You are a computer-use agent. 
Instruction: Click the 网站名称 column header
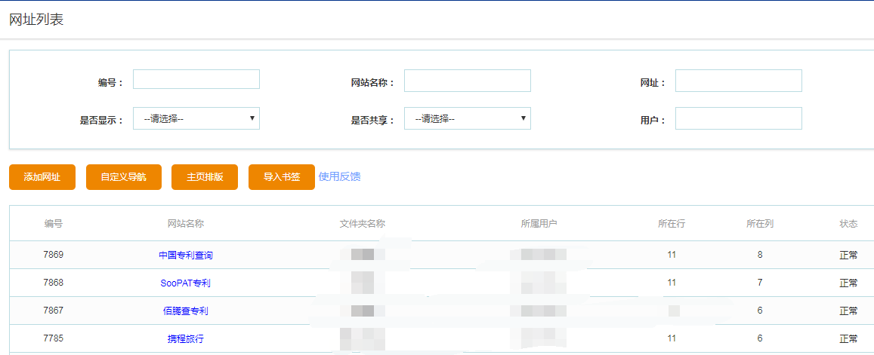[185, 224]
